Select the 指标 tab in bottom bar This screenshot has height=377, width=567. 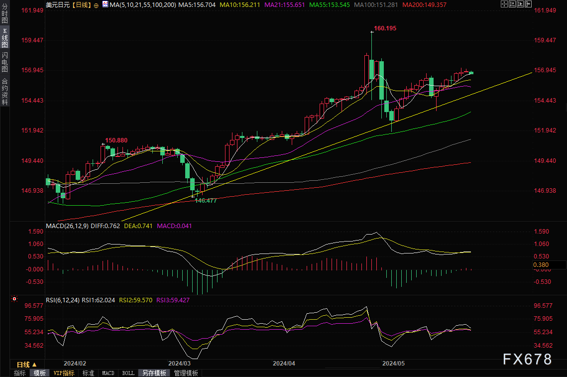coord(20,373)
